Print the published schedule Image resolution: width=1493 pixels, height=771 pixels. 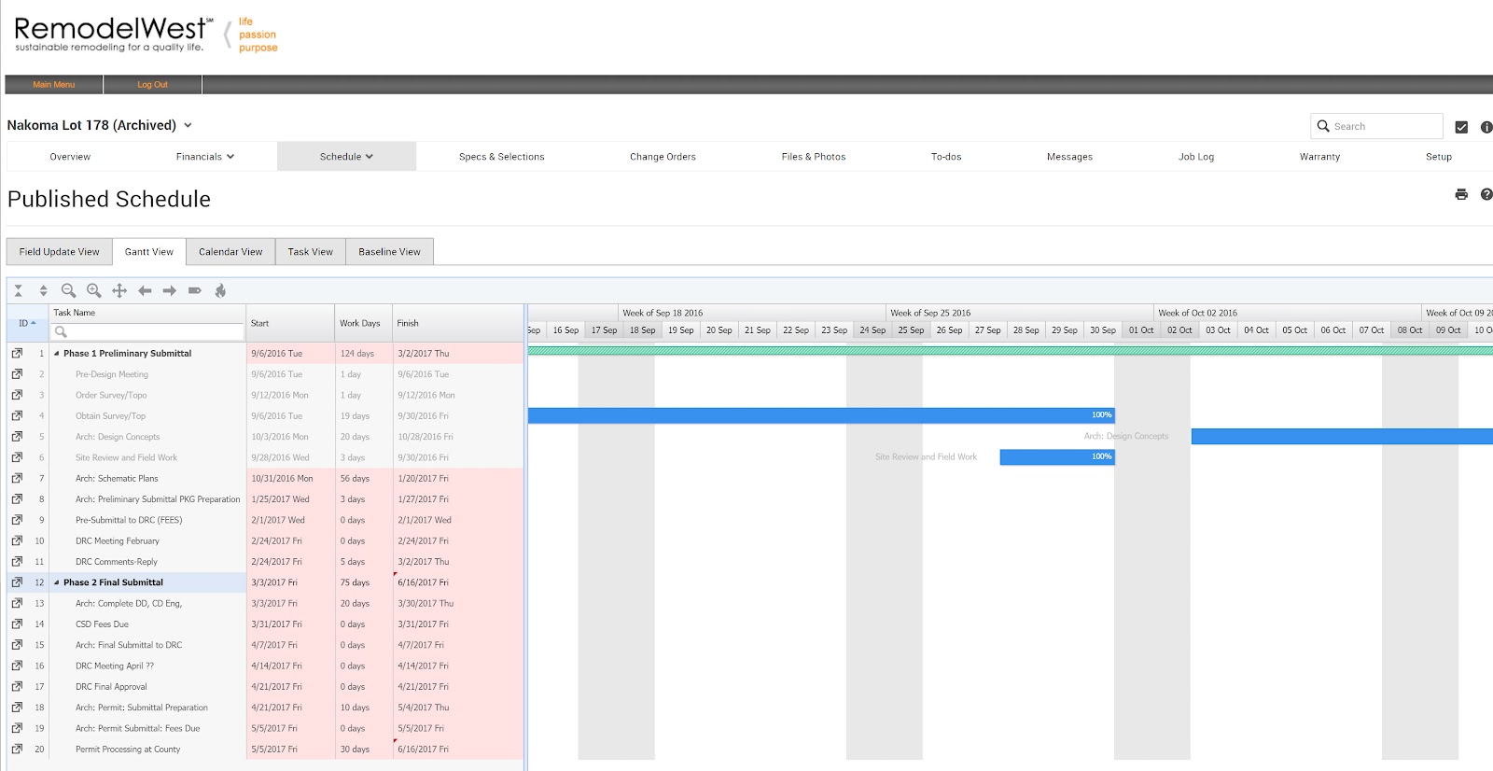pyautogui.click(x=1461, y=194)
